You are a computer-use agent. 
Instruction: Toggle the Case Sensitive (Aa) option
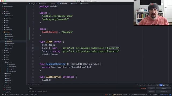[161, 85]
